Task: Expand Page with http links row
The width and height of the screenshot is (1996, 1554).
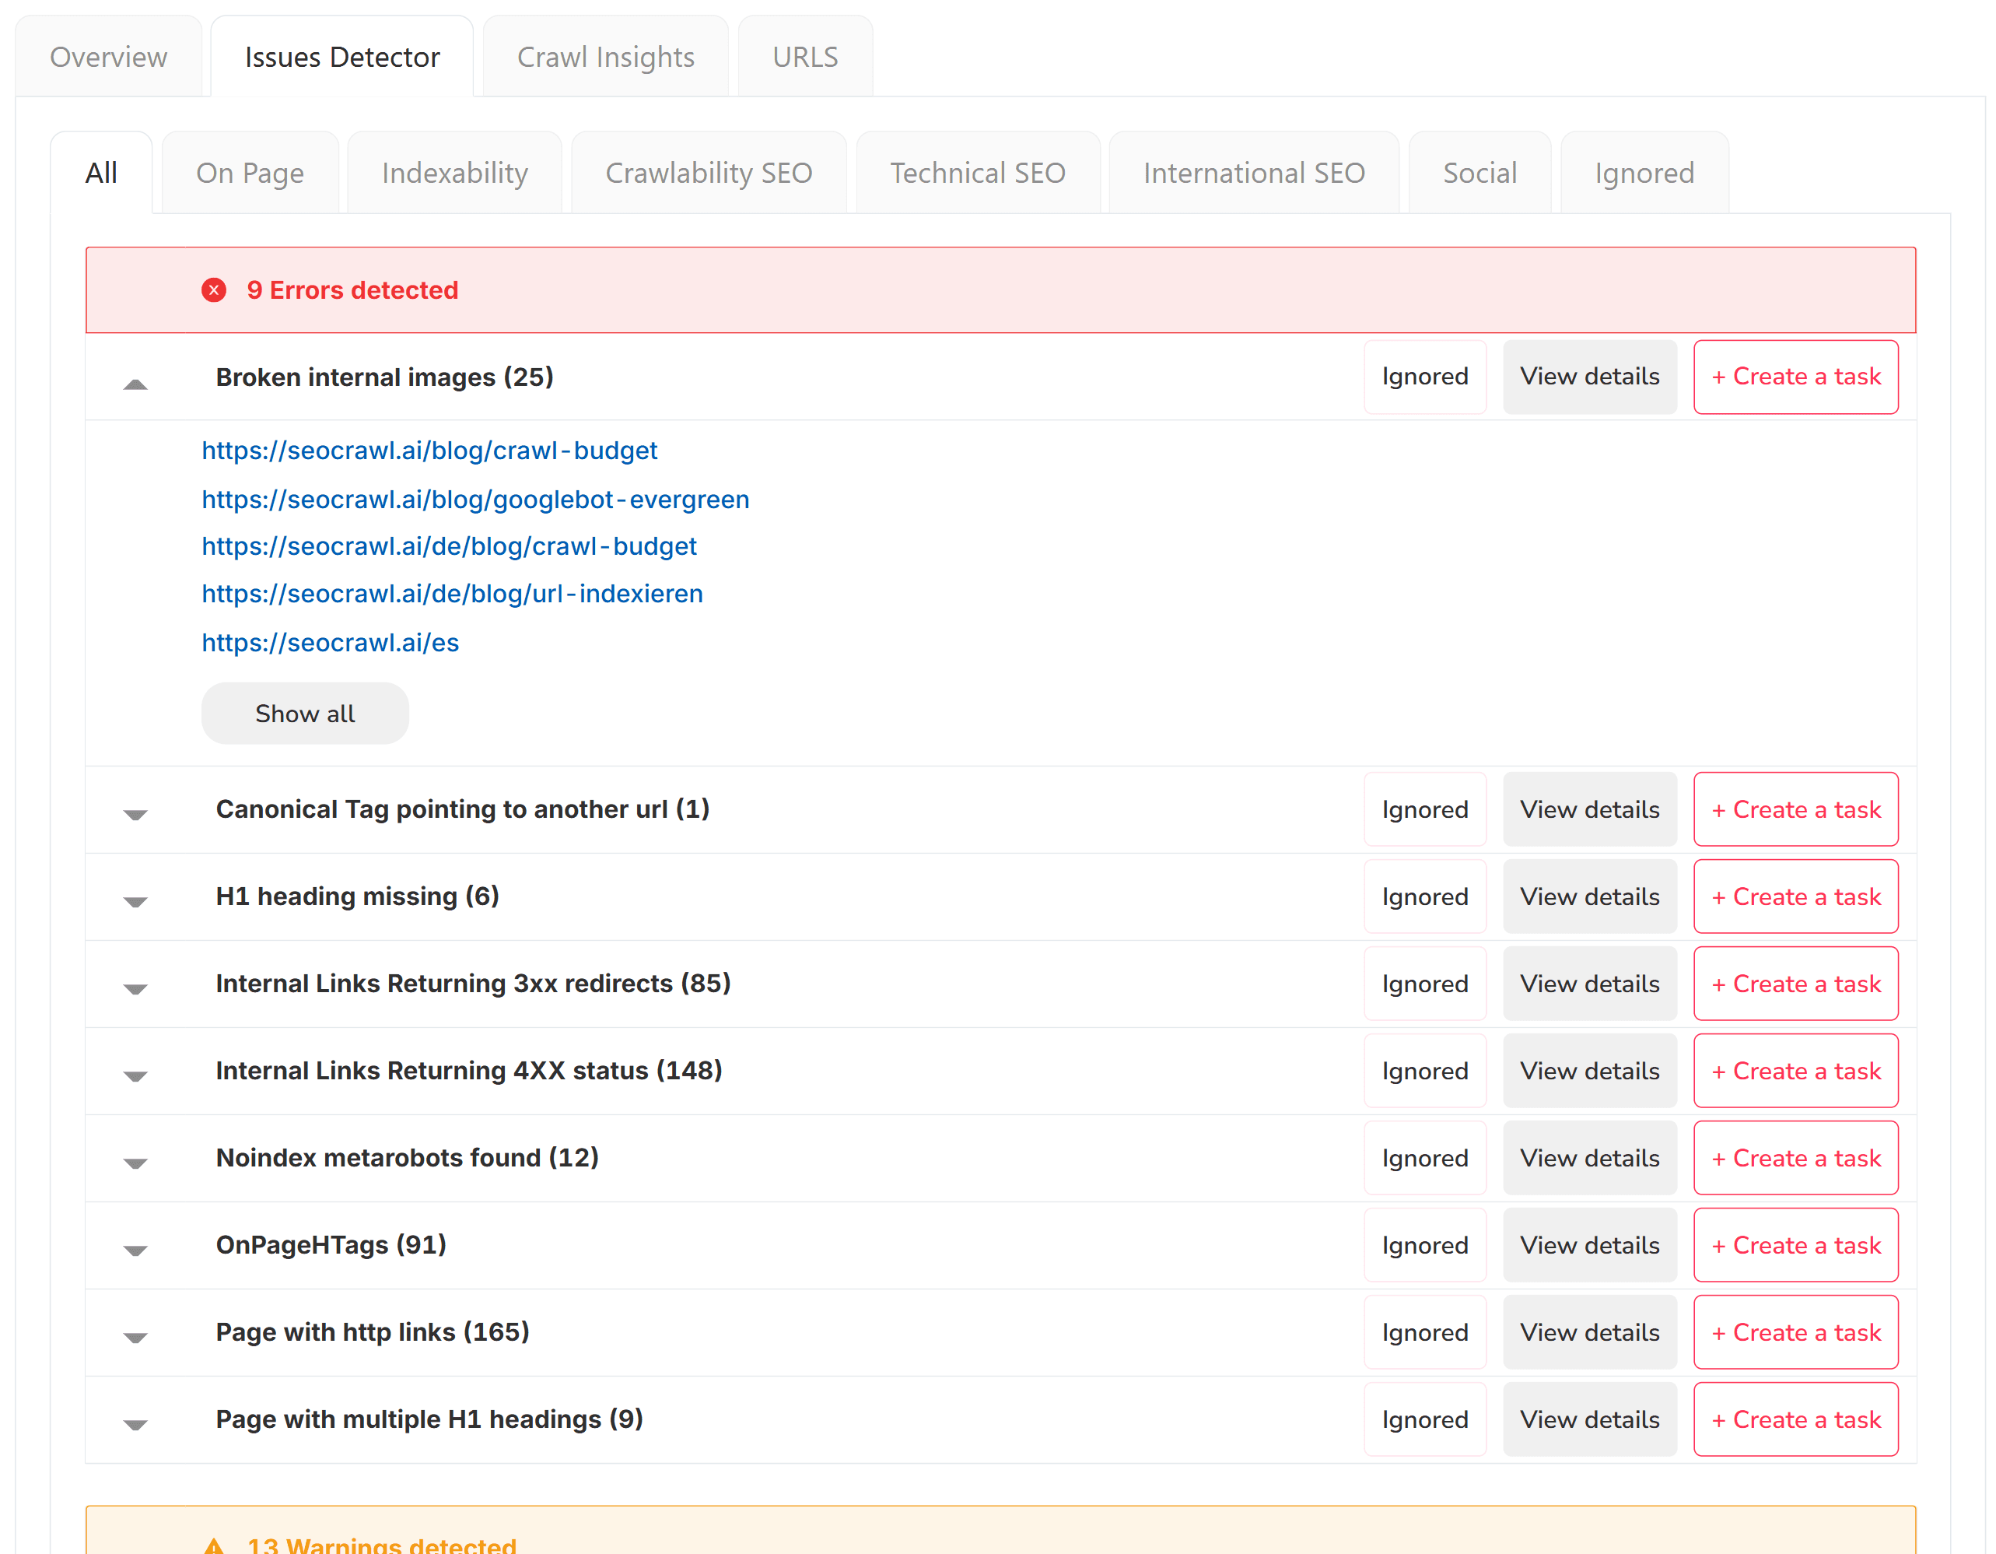Action: coord(135,1338)
